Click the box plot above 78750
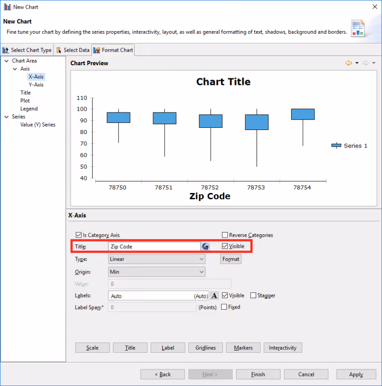The height and width of the screenshot is (386, 382). [119, 117]
